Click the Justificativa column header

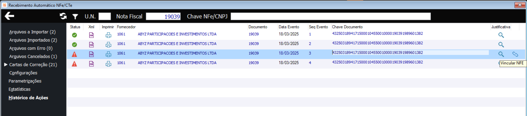coord(501,27)
